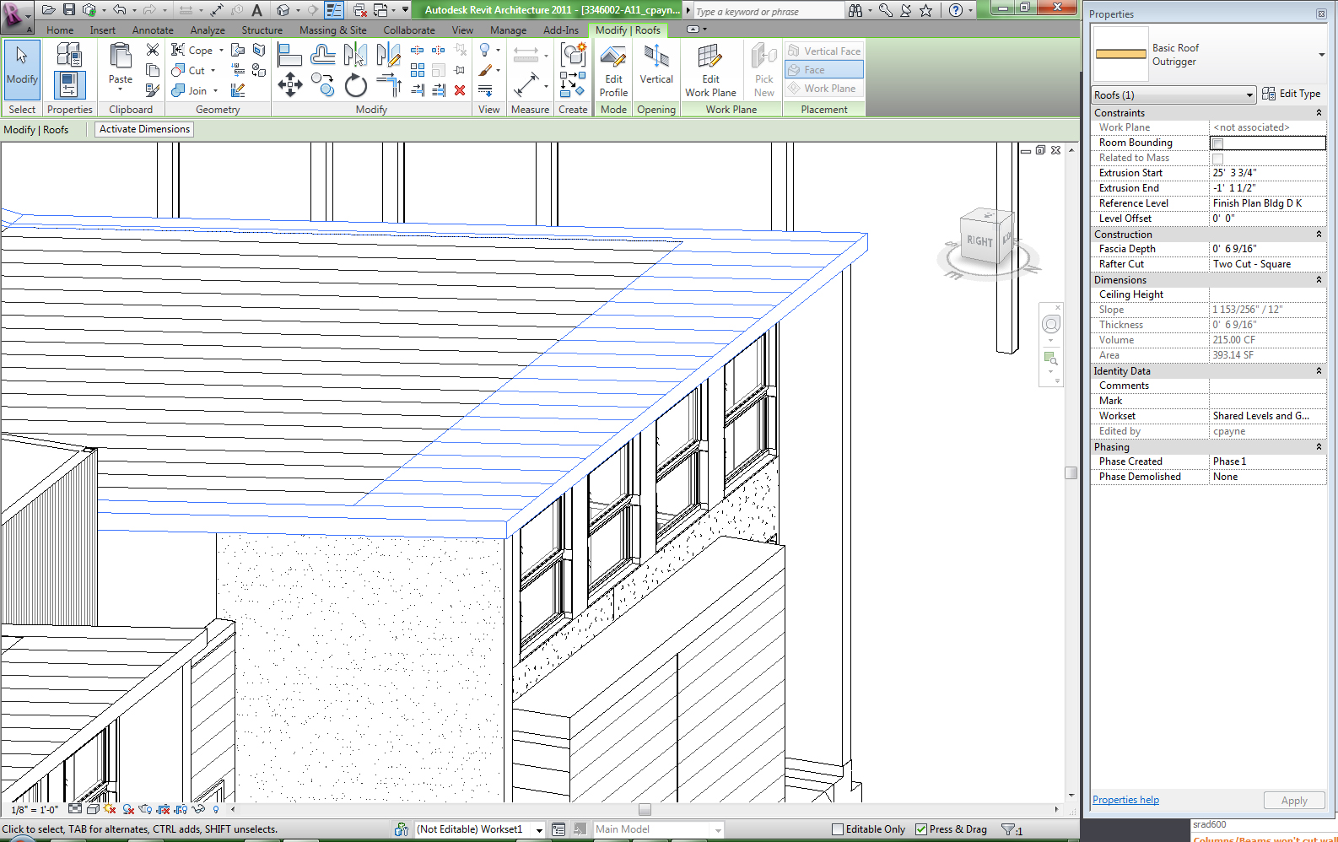The height and width of the screenshot is (842, 1338).
Task: Select the Rotate tool in Modify panel
Action: pyautogui.click(x=356, y=85)
